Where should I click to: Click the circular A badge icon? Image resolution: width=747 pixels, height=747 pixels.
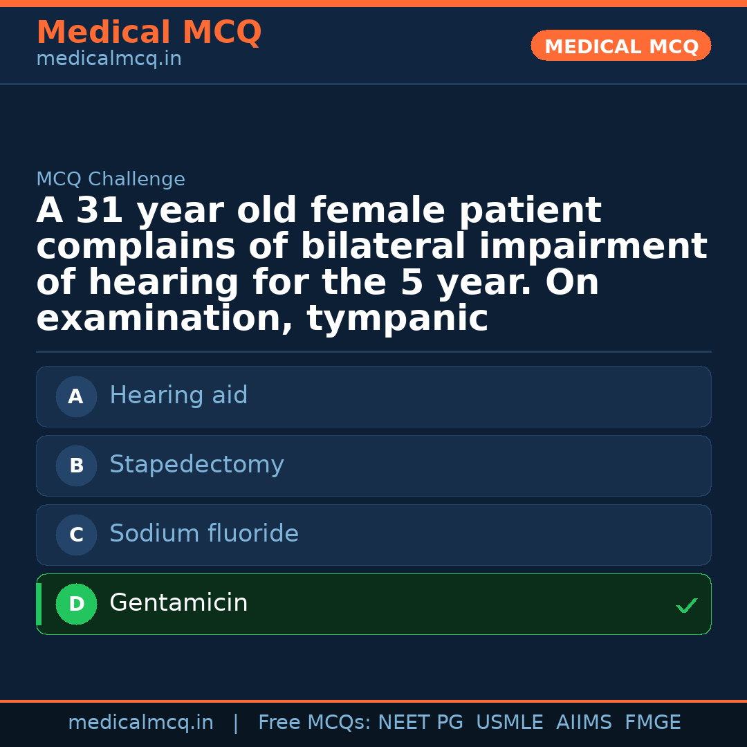pos(76,396)
